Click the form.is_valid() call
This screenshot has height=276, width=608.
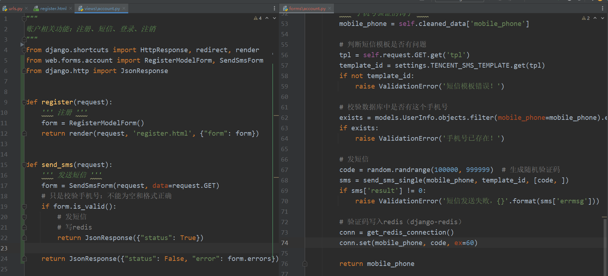pos(83,207)
